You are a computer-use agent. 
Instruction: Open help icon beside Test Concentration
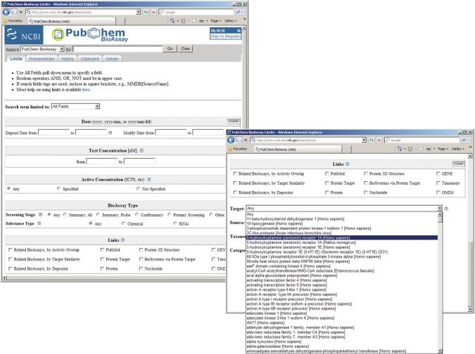pyautogui.click(x=141, y=150)
